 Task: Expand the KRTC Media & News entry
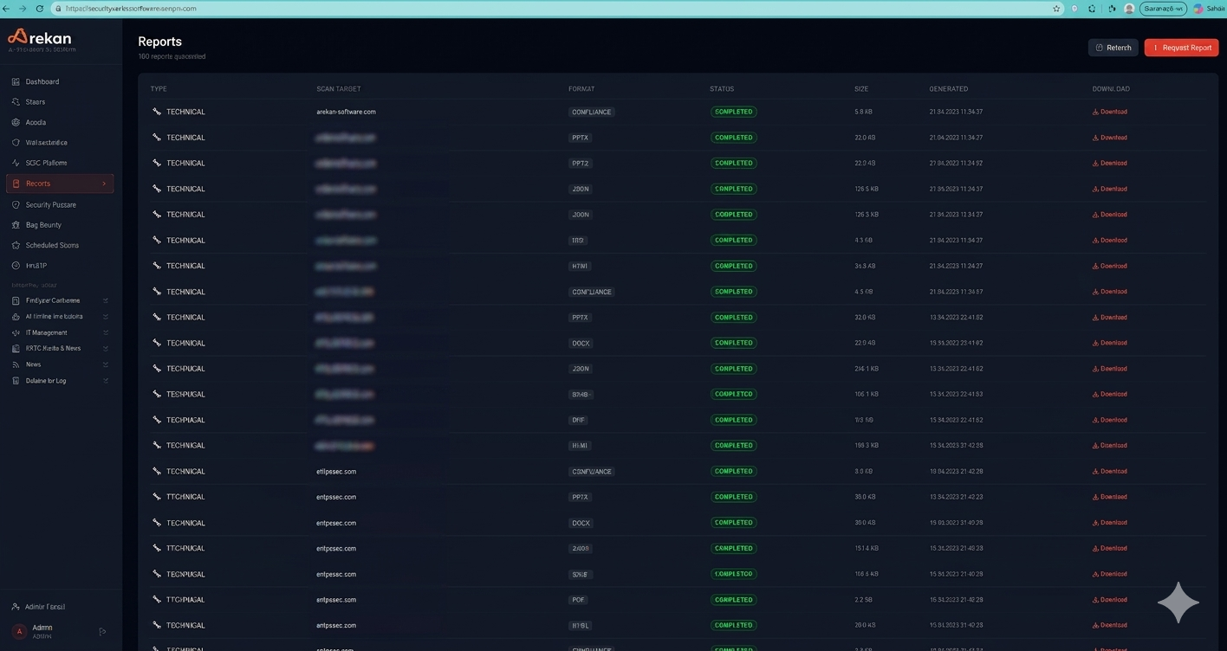[x=105, y=348]
